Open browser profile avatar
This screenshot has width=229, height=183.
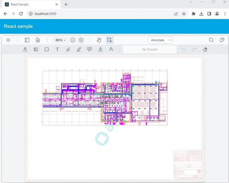(217, 14)
